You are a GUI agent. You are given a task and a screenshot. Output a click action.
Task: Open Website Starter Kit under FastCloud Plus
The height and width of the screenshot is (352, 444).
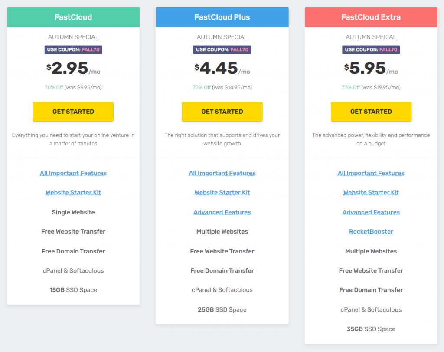click(x=222, y=192)
